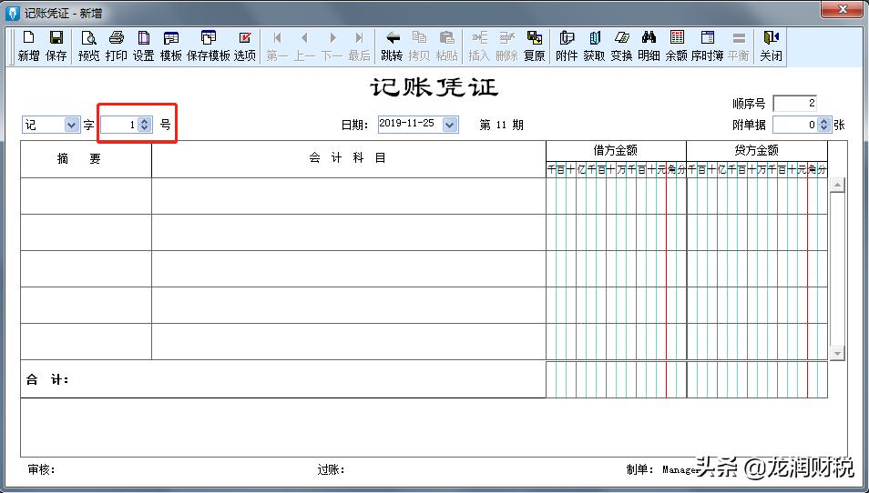Viewport: 869px width, 493px height.
Task: Open 序时簿 journal icon
Action: coord(707,45)
